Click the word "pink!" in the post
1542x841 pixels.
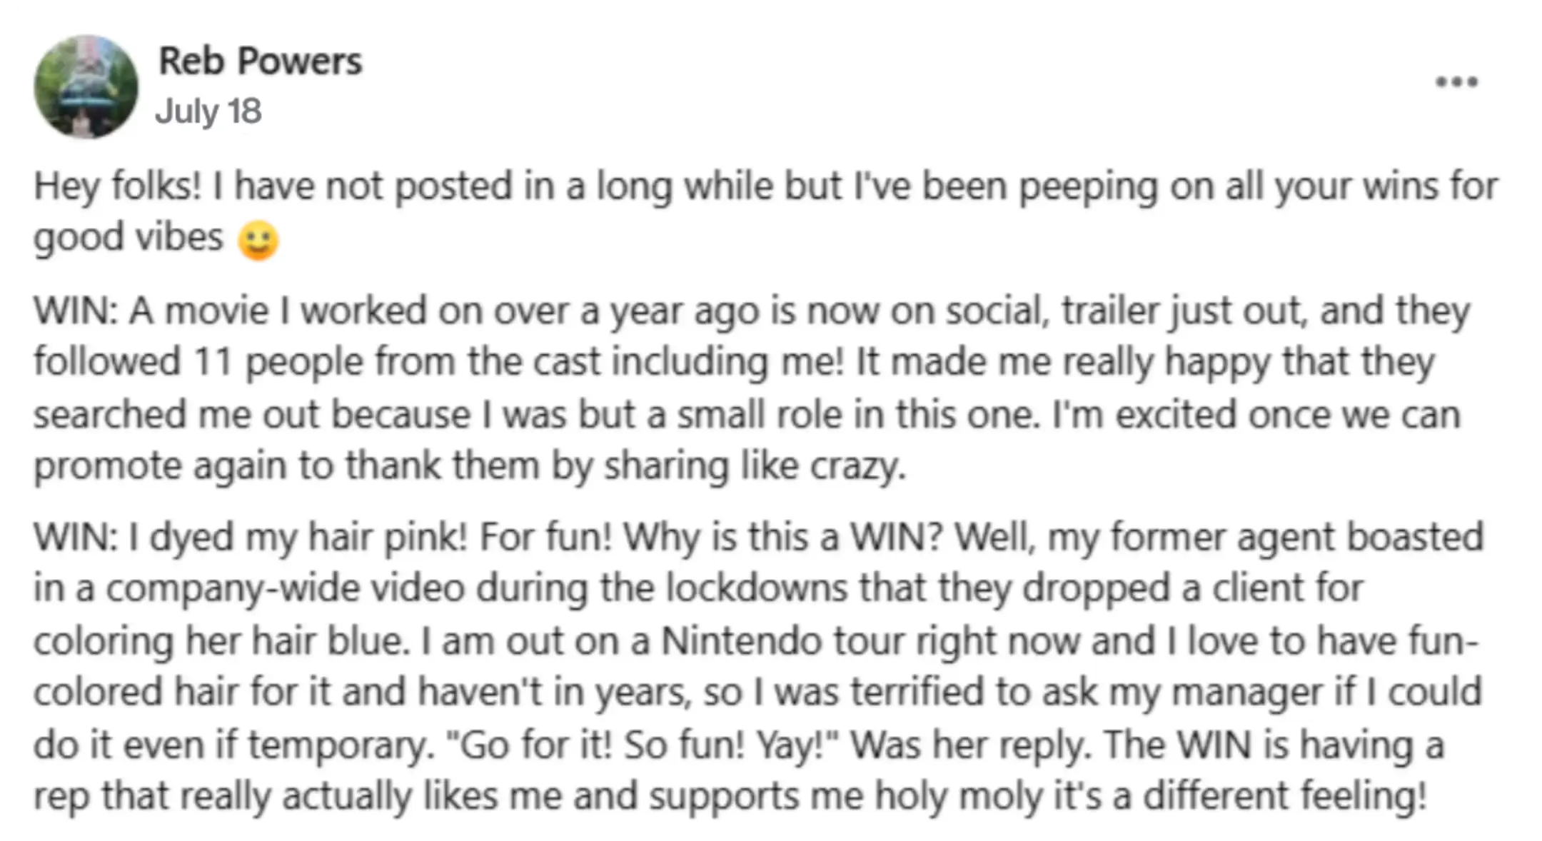click(426, 538)
